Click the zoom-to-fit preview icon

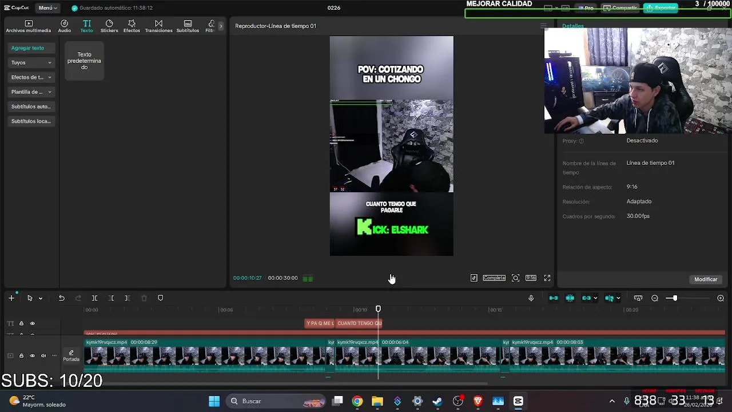pos(515,278)
